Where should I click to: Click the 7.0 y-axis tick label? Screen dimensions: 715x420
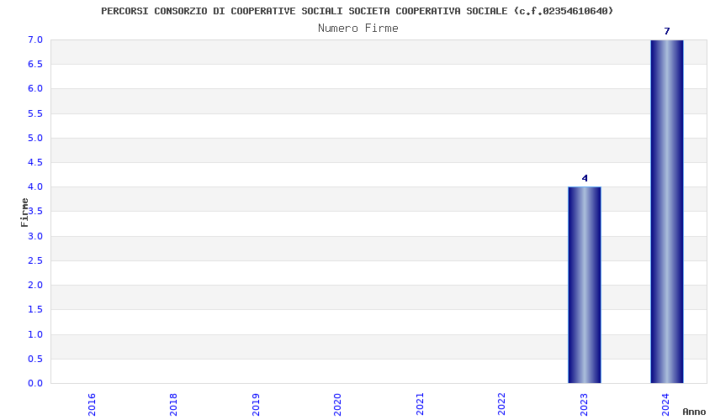click(x=35, y=40)
